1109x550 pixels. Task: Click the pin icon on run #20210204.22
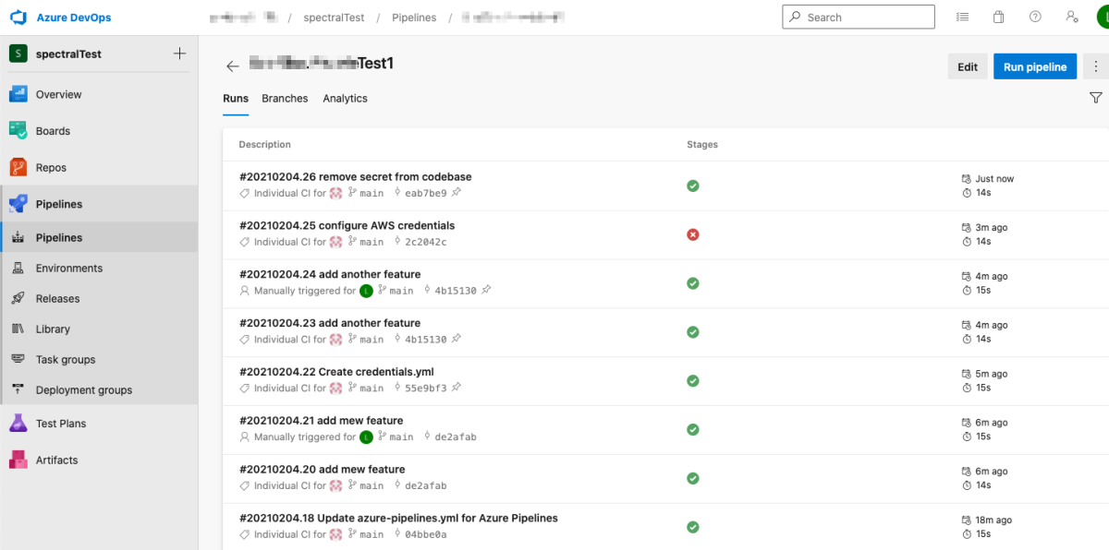[x=457, y=389]
